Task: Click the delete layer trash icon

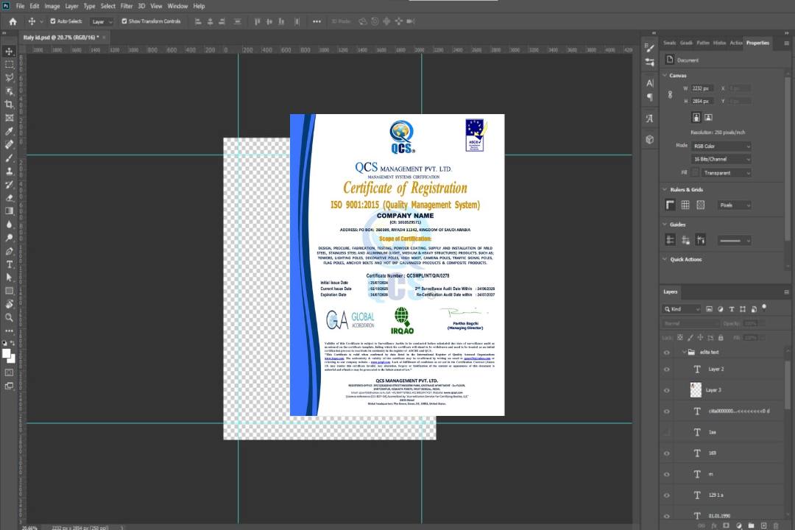Action: 776,526
